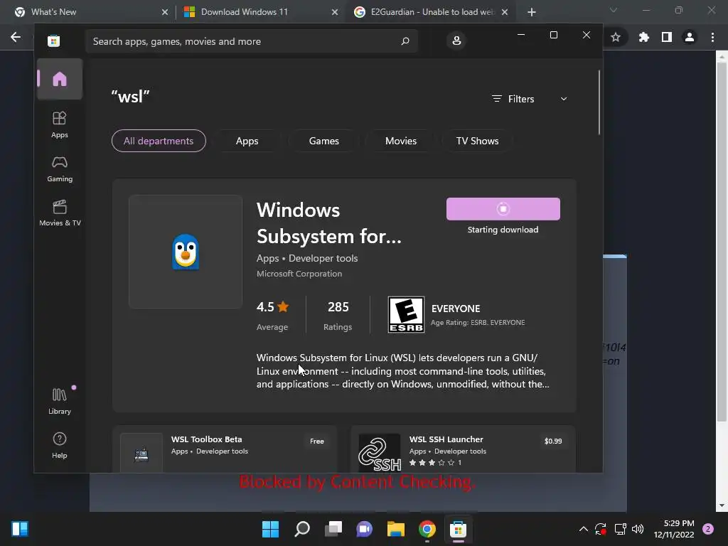Click the Chrome page vertical scrollbar
Screen dimensions: 728x546
click(722, 242)
